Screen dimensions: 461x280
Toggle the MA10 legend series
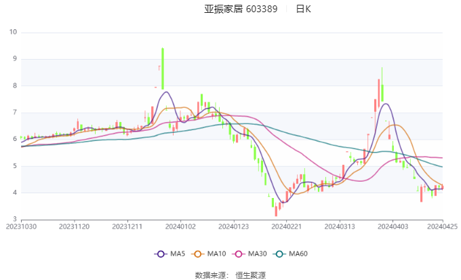(x=208, y=254)
